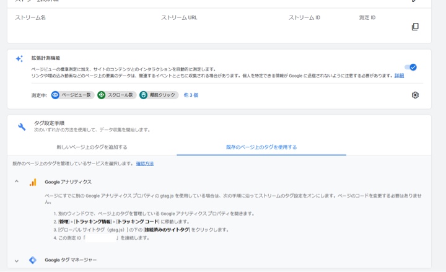Click the Google Analytics bar chart icon

tap(33, 182)
